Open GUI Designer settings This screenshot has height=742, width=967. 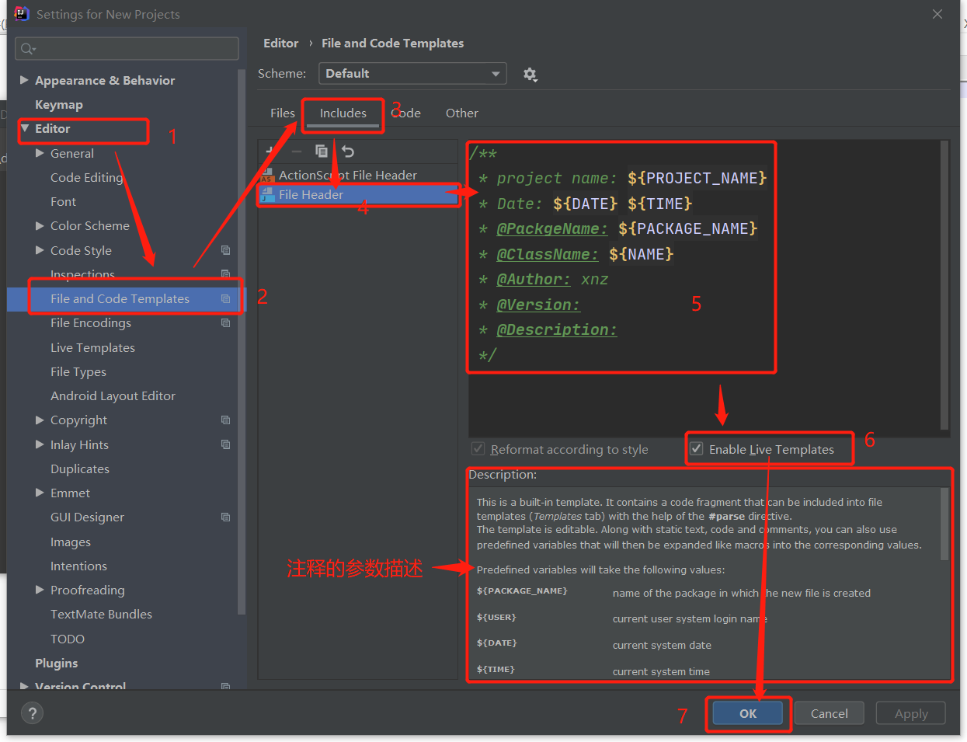pyautogui.click(x=87, y=517)
